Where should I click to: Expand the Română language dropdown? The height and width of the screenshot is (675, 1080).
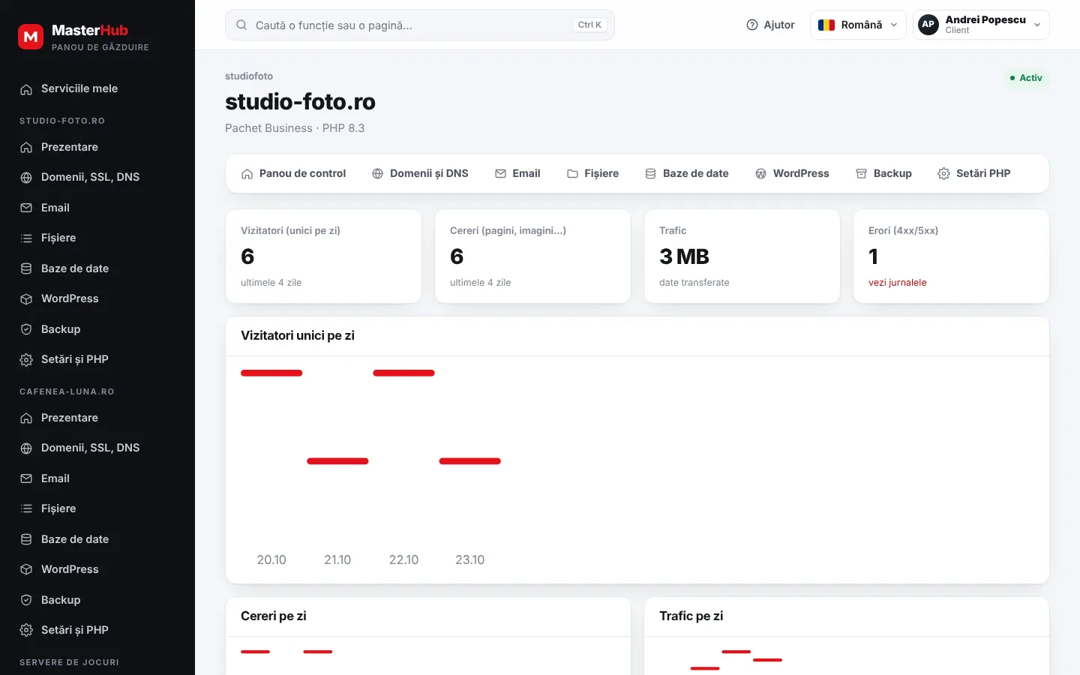point(858,25)
